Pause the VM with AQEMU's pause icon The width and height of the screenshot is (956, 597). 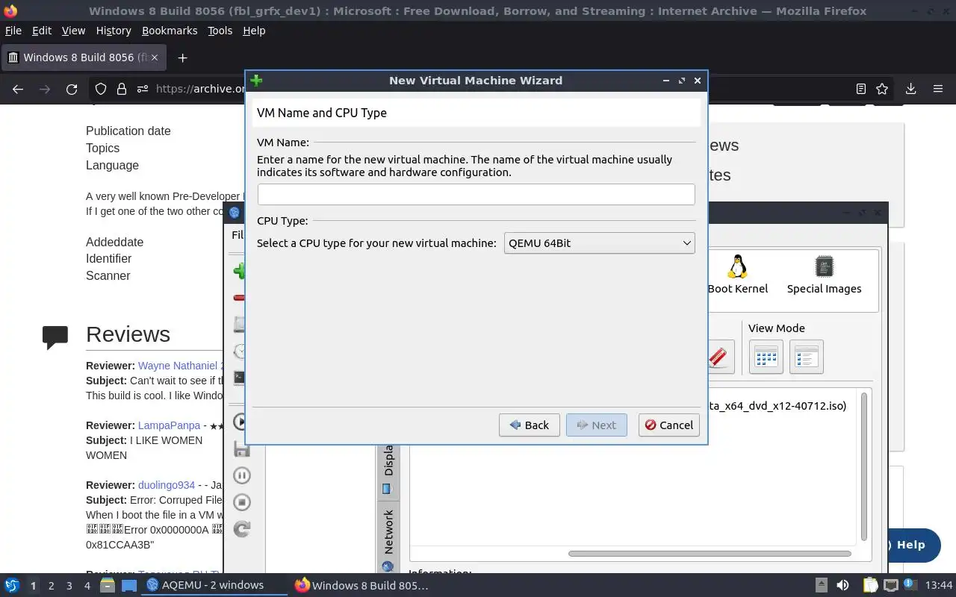coord(241,475)
